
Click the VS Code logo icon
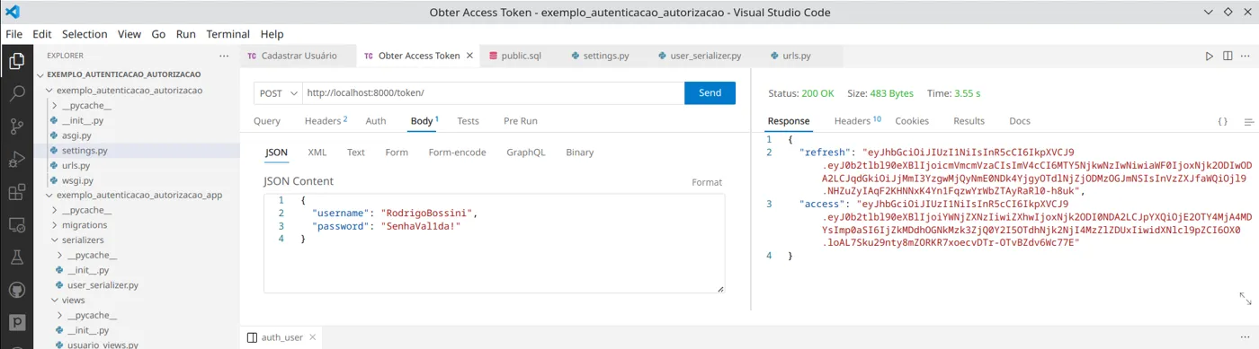click(12, 13)
